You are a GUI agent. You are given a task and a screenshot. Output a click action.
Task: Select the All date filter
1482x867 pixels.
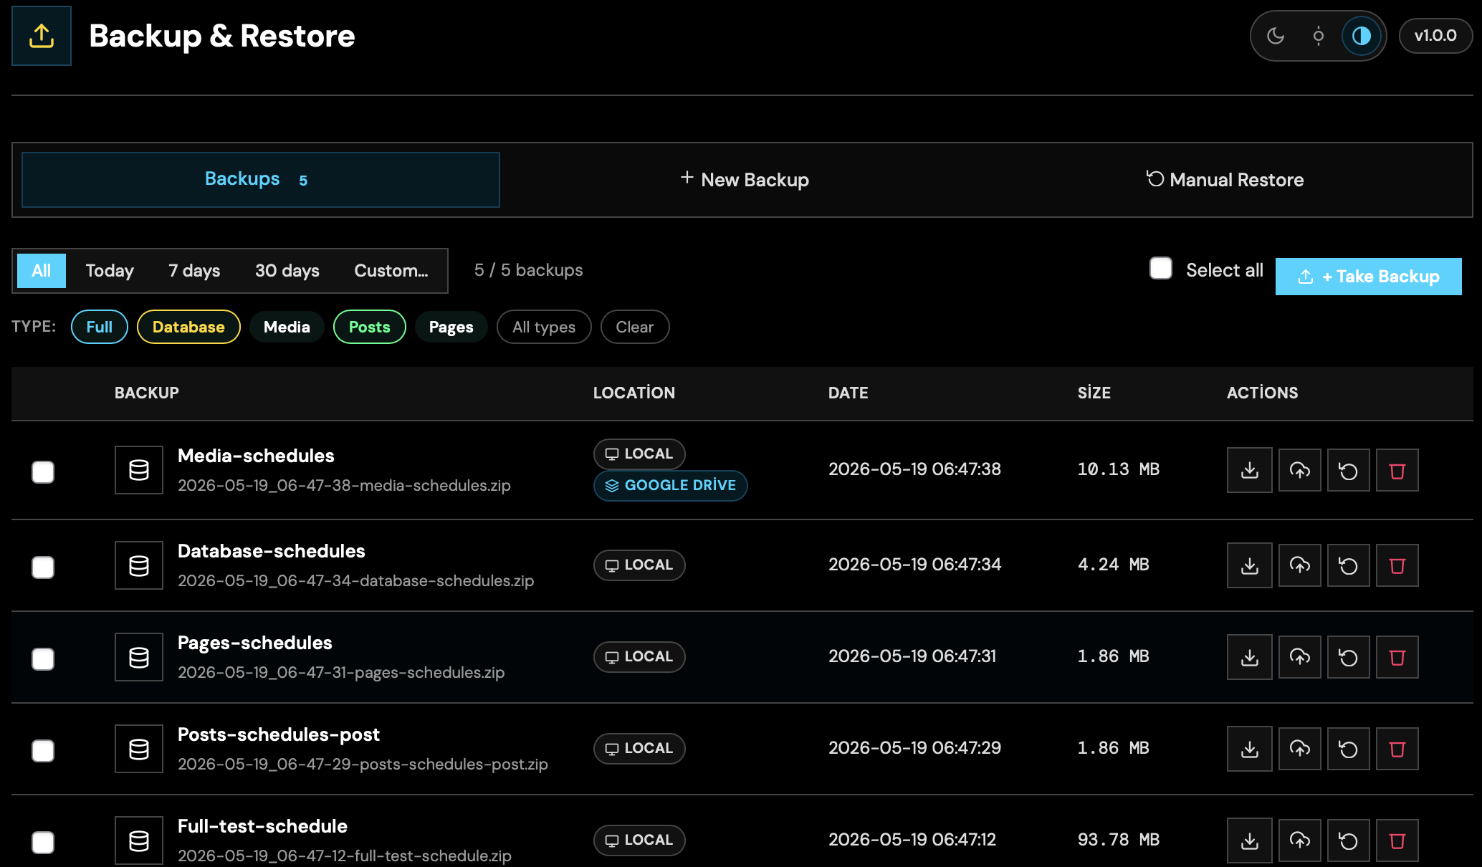point(42,271)
